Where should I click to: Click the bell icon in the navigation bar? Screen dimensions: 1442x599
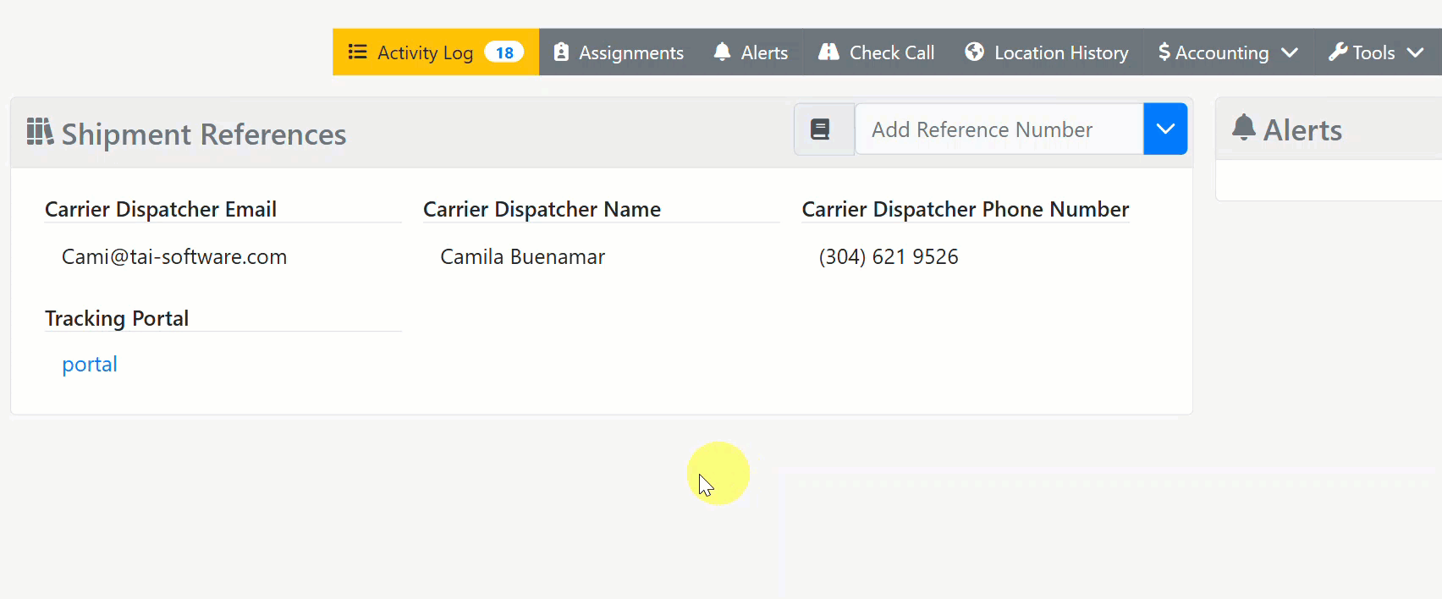[722, 52]
